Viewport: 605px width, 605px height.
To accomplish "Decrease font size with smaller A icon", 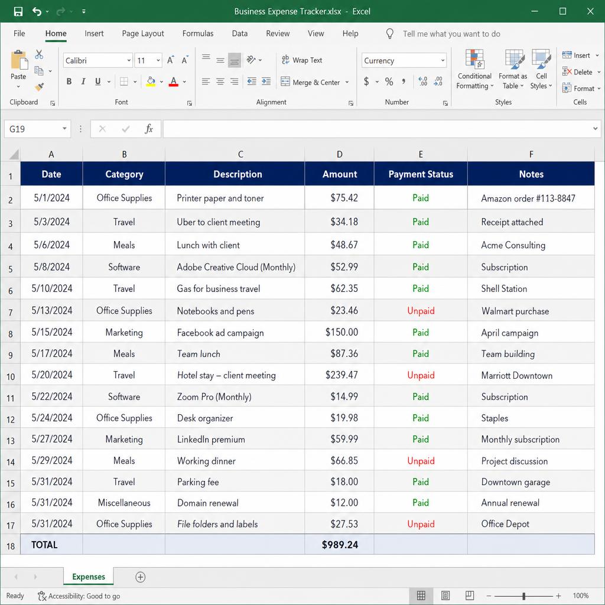I will pyautogui.click(x=185, y=60).
